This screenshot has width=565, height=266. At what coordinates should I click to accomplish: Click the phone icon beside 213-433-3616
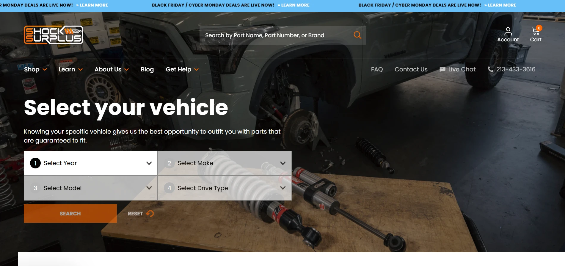tap(490, 69)
